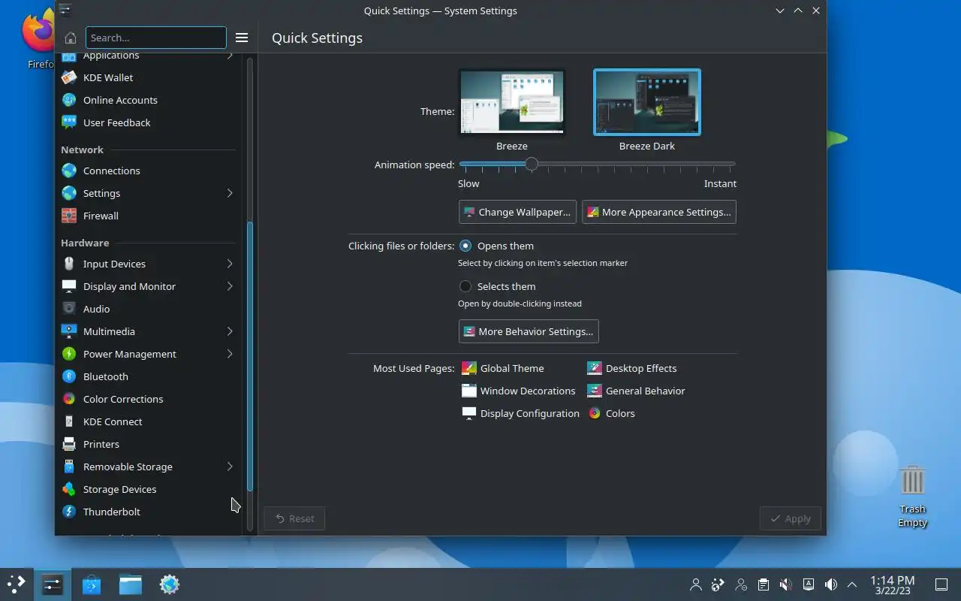Open Printers settings
Screen dimensions: 961x601
149,444
